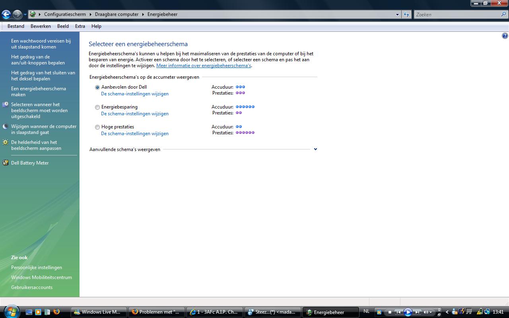Switch to 'Problemen met' Firefox taskbar button

[x=157, y=312]
